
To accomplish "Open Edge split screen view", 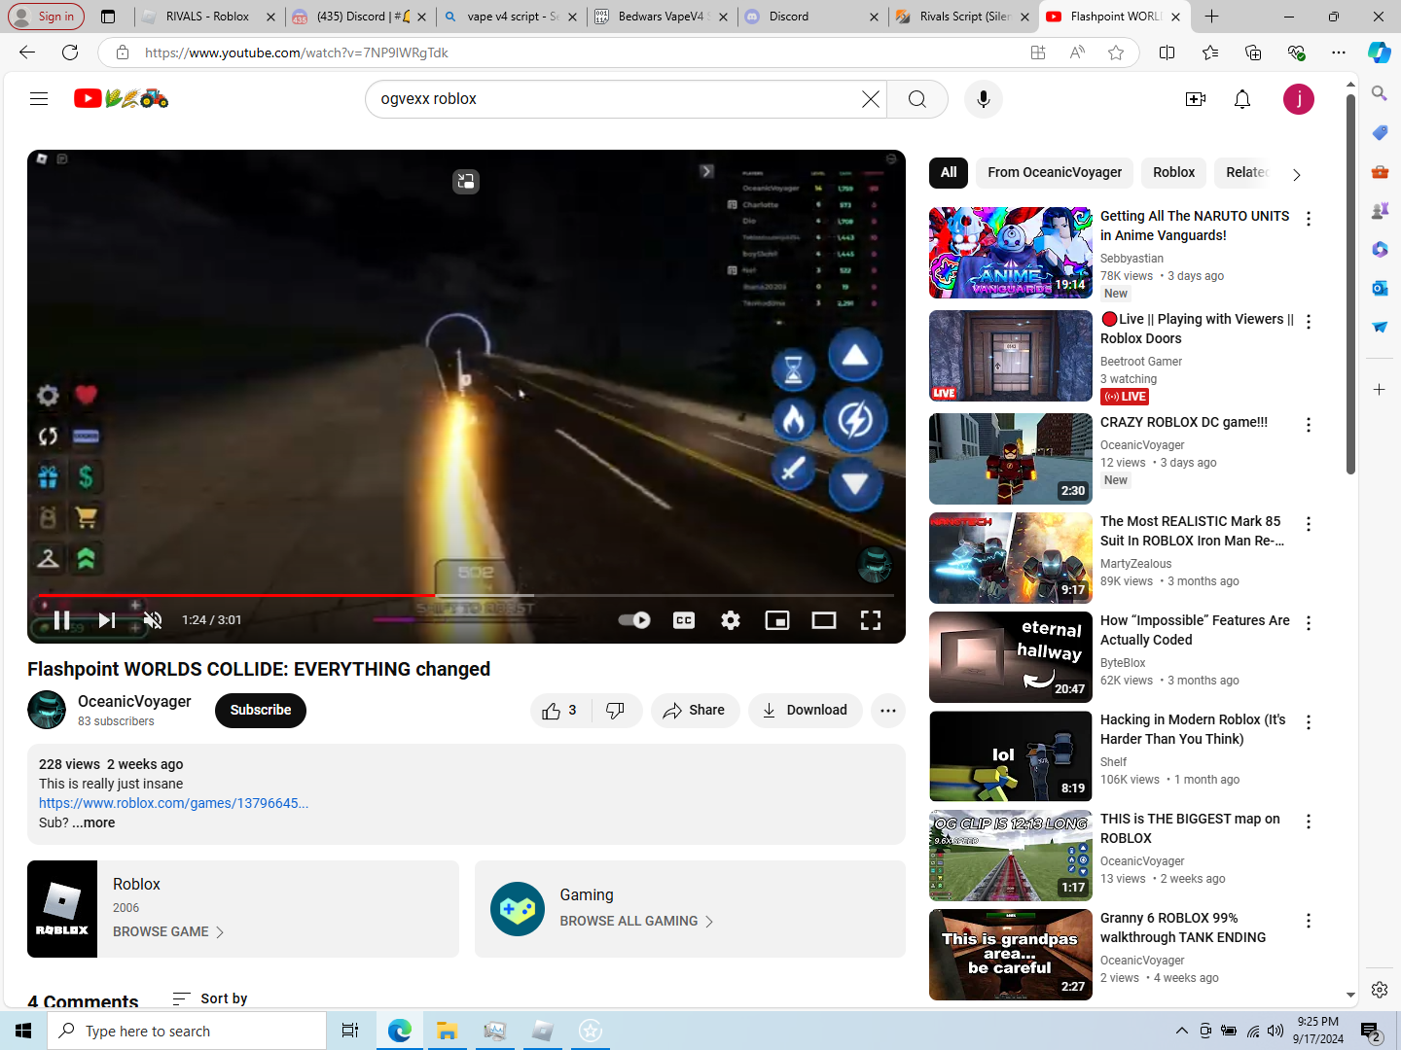I will (1167, 52).
